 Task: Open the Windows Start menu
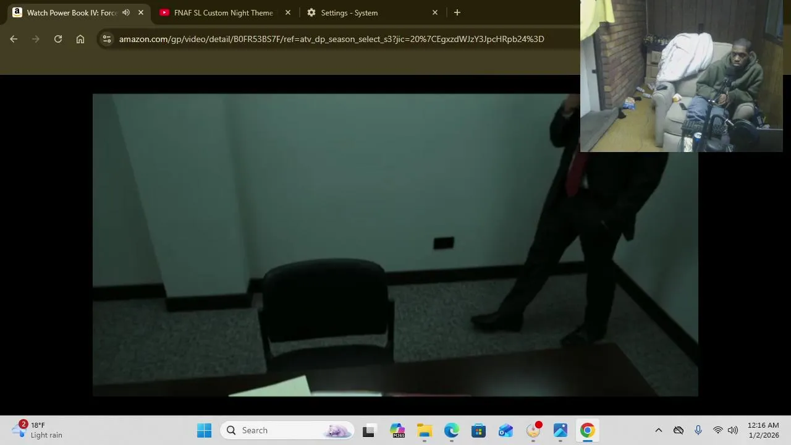pos(205,430)
